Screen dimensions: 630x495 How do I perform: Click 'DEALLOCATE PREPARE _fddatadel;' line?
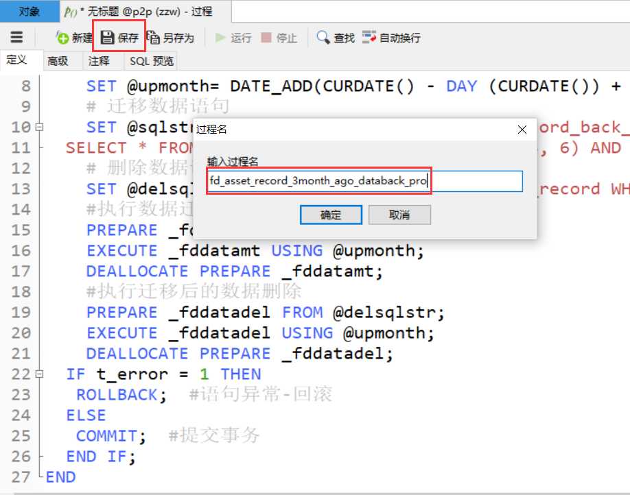(240, 354)
